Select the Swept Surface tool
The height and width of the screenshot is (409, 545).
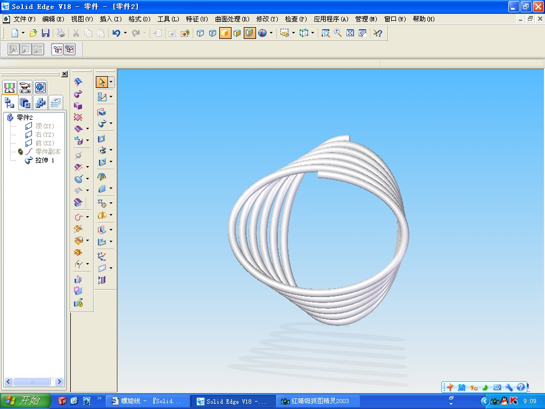coord(79,94)
